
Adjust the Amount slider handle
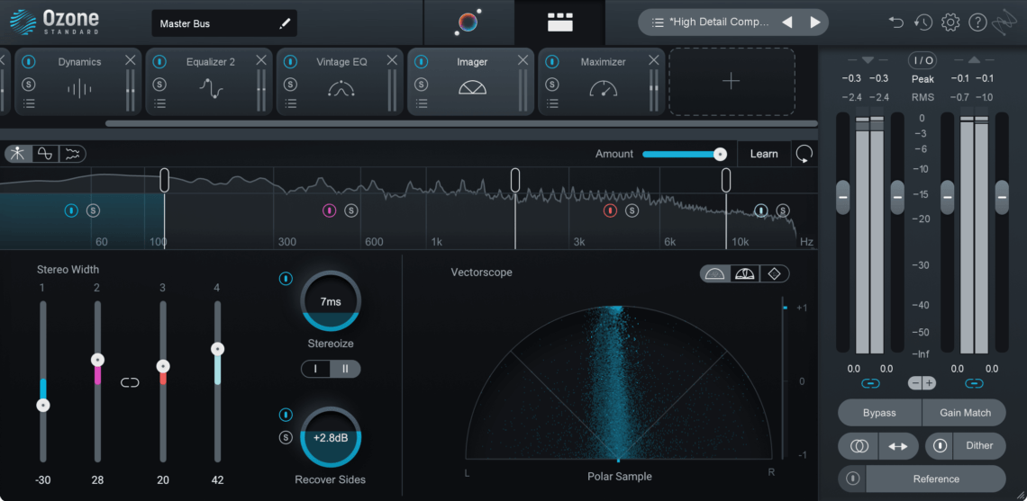(x=720, y=155)
